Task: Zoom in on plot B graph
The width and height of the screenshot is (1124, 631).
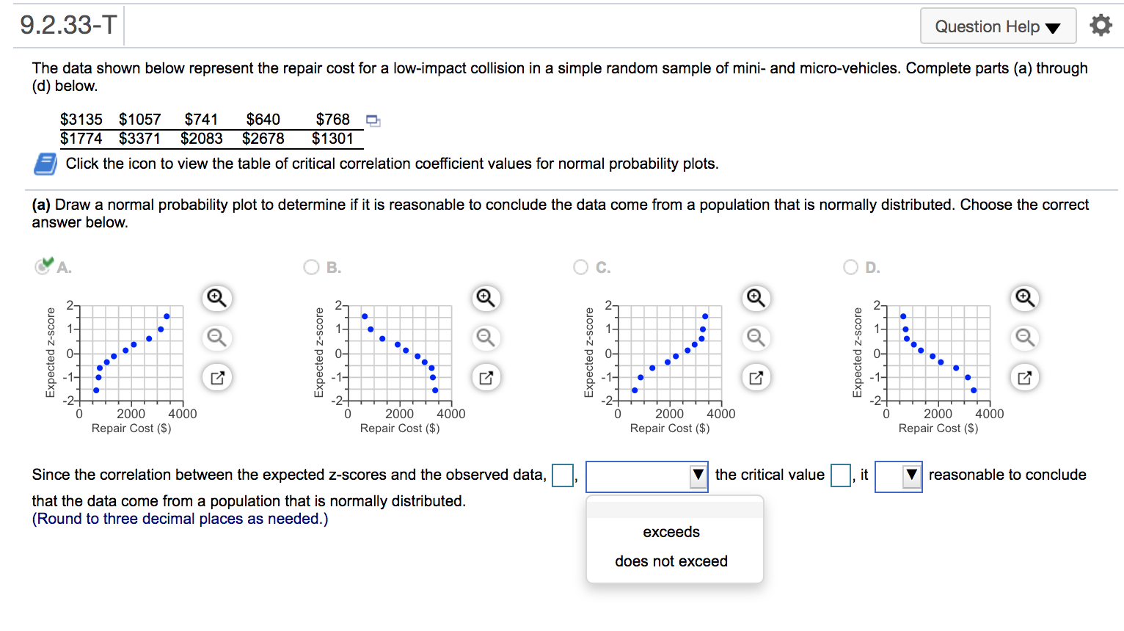Action: pyautogui.click(x=485, y=298)
